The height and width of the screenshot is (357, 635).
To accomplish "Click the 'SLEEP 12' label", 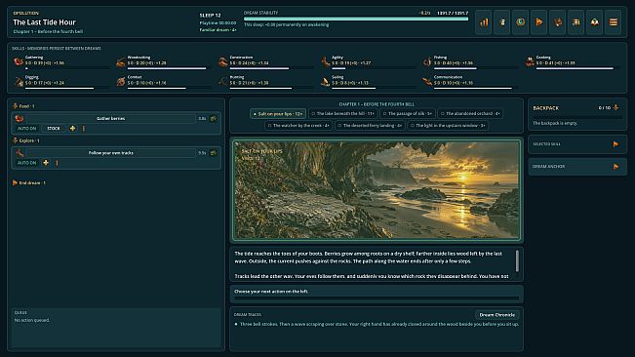I will (210, 15).
